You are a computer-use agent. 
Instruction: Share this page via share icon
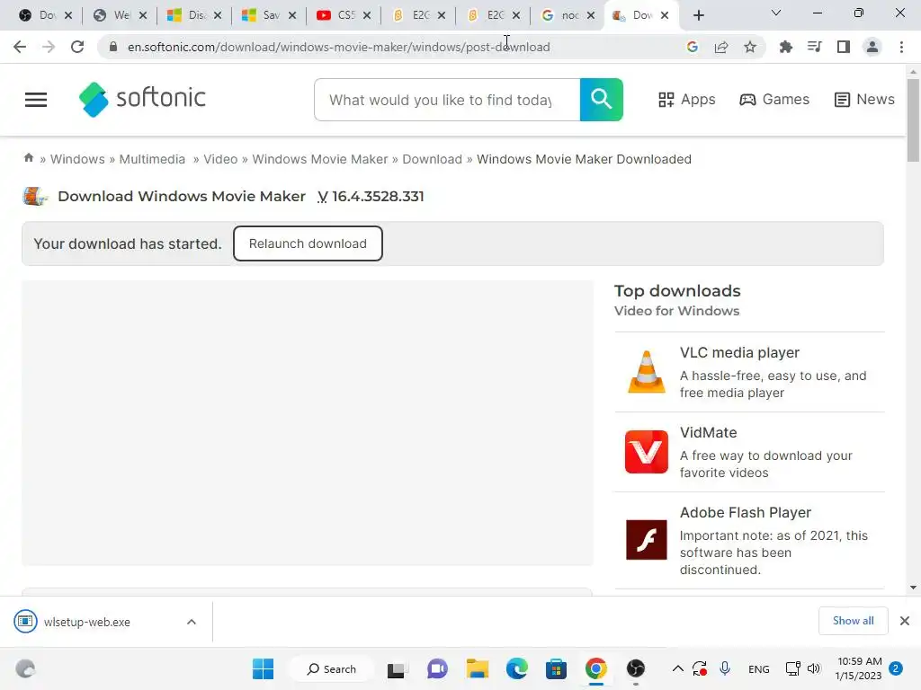click(721, 47)
